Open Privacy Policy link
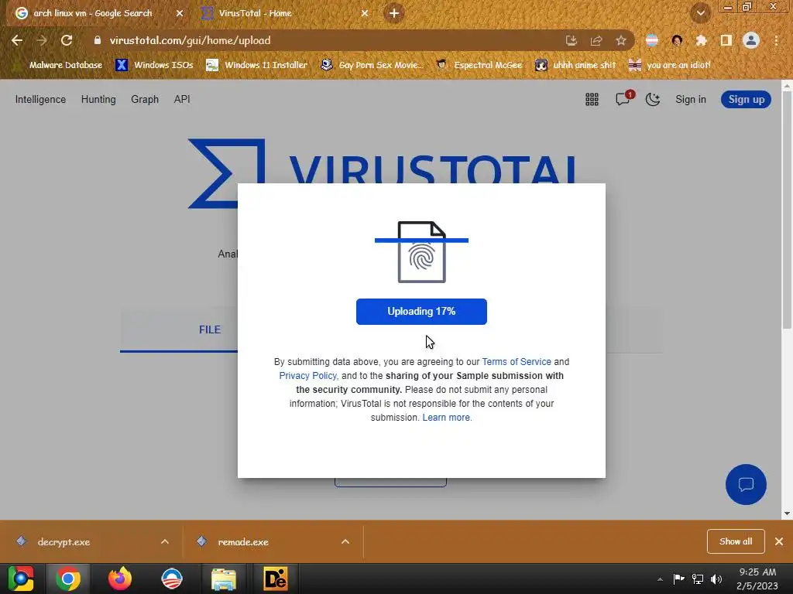793x594 pixels. (x=308, y=376)
